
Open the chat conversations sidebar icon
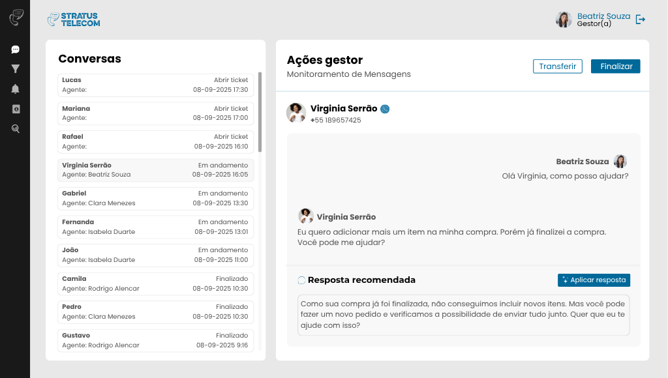[15, 50]
